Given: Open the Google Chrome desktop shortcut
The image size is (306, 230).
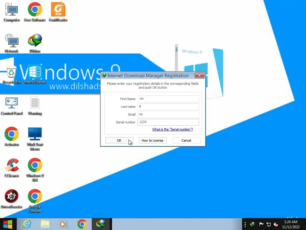Looking at the screenshot, I should (35, 201).
